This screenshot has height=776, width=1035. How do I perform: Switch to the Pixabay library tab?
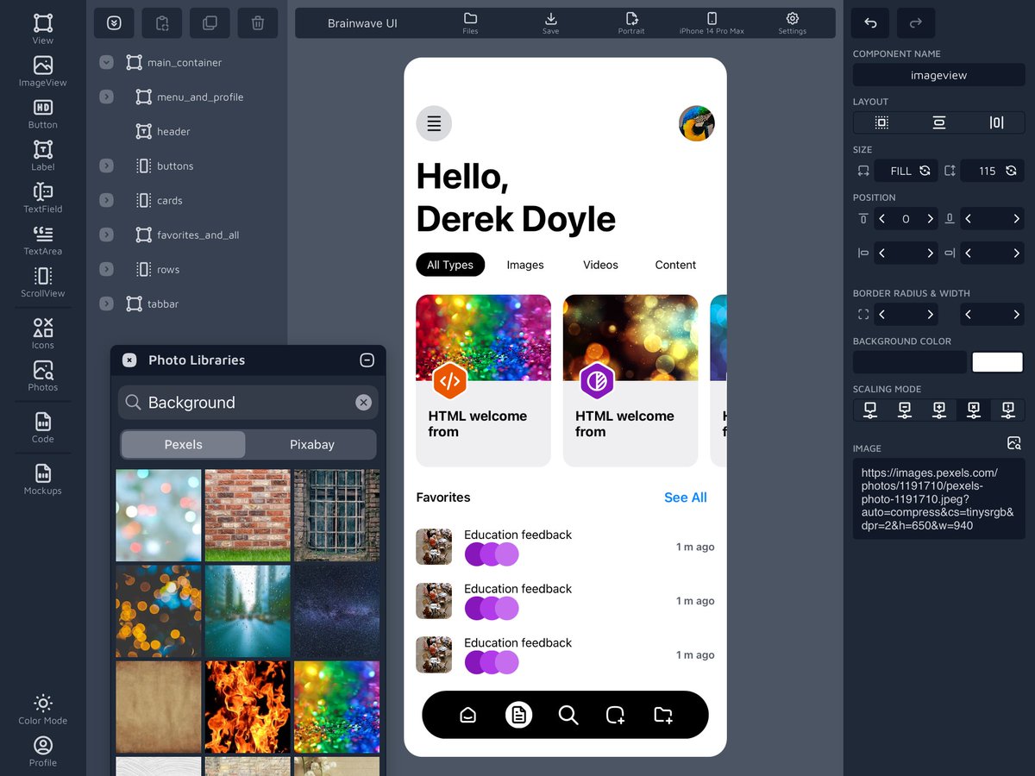[311, 444]
